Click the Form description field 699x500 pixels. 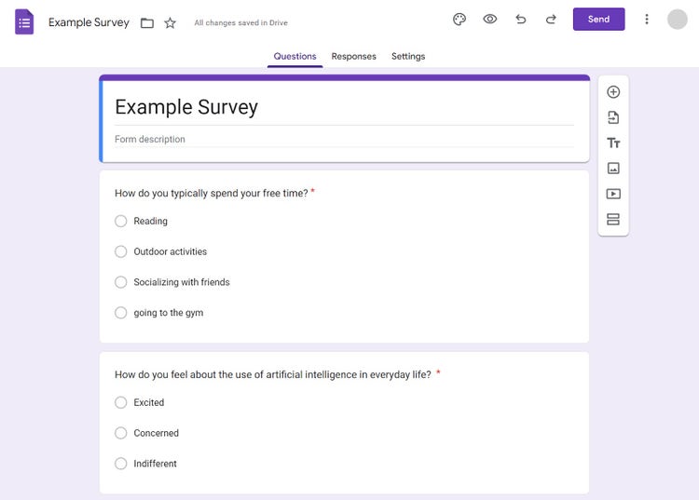344,139
